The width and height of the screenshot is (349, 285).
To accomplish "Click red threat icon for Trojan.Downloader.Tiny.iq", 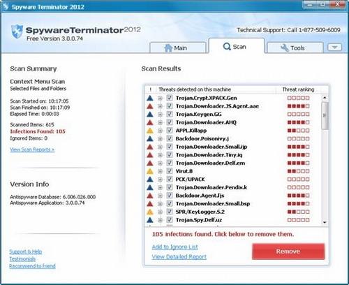I will point(150,155).
